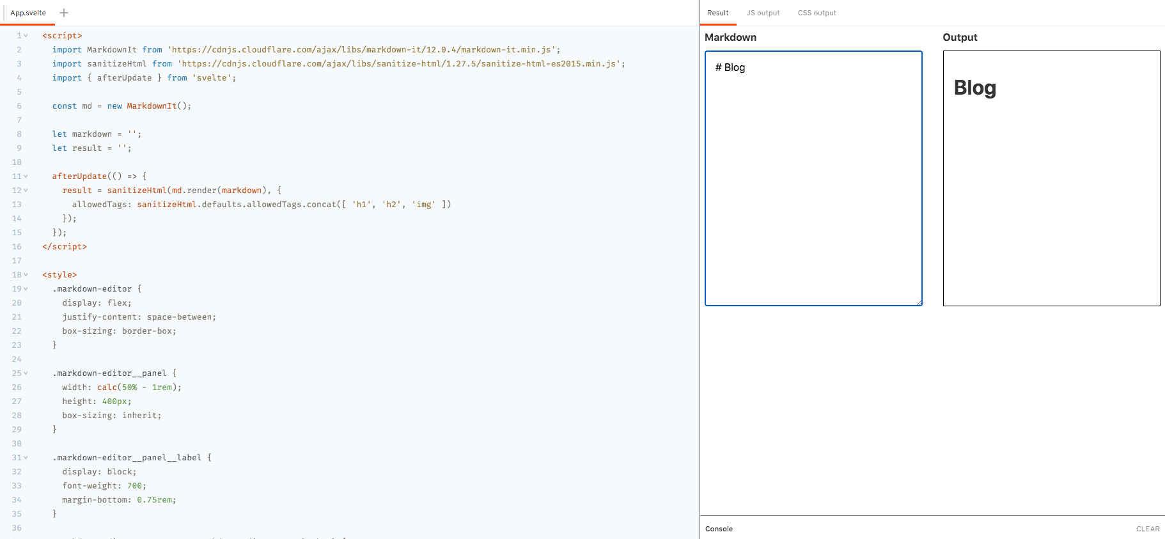Fold the afterUpdate block at line 11
Viewport: 1165px width, 539px height.
tap(26, 176)
